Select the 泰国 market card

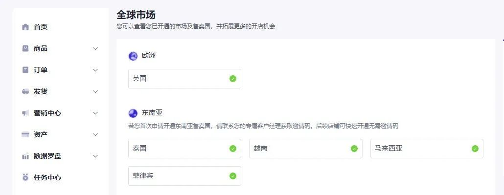click(184, 149)
